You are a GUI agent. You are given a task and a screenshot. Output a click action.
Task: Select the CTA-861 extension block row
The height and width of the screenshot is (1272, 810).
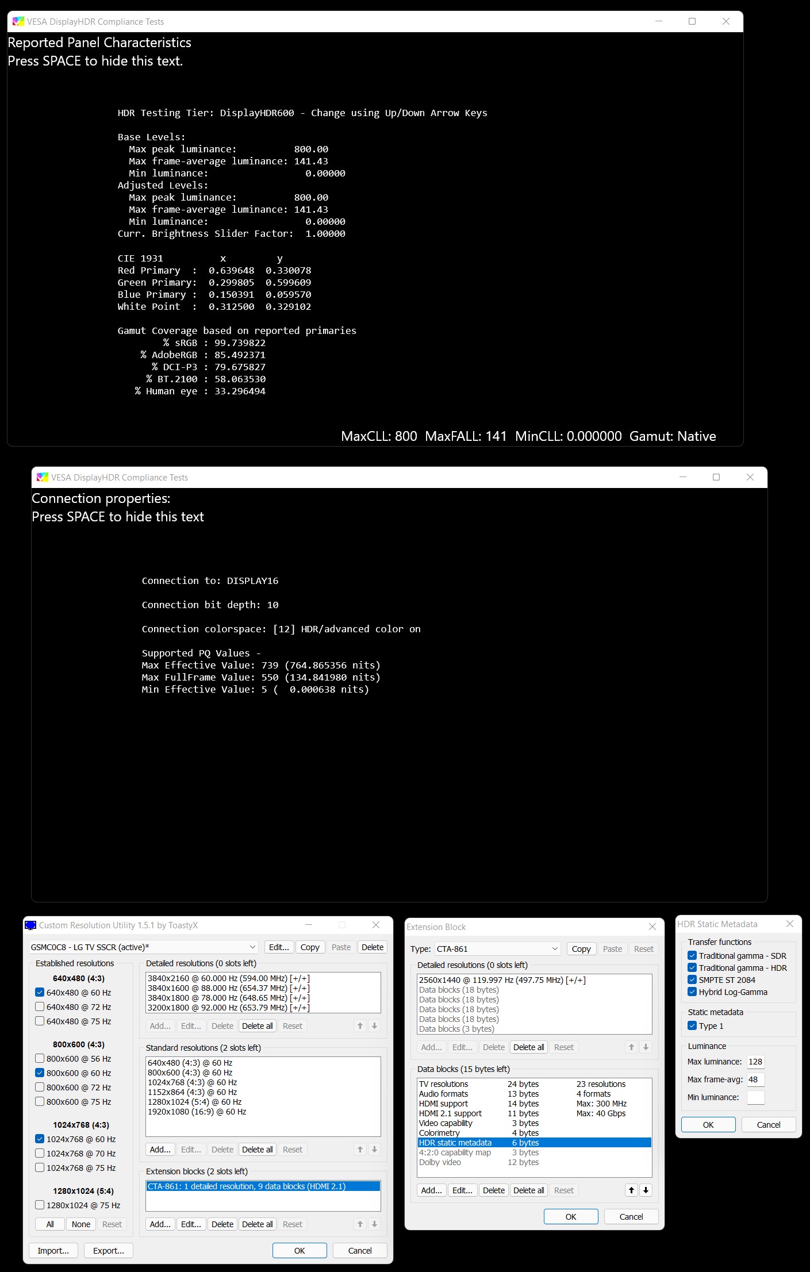point(263,1186)
